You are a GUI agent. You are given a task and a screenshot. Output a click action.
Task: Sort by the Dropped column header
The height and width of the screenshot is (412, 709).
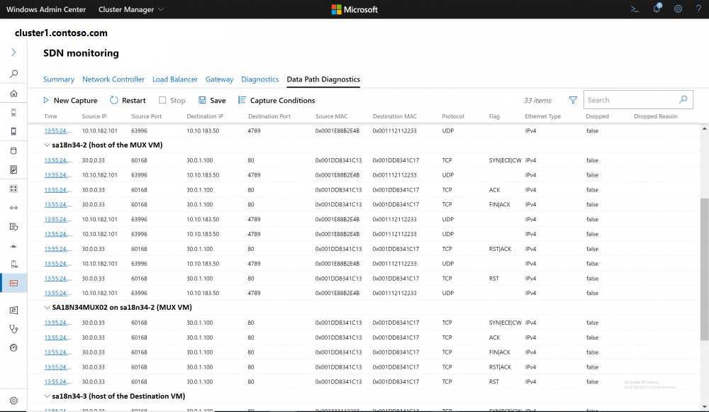click(x=597, y=116)
